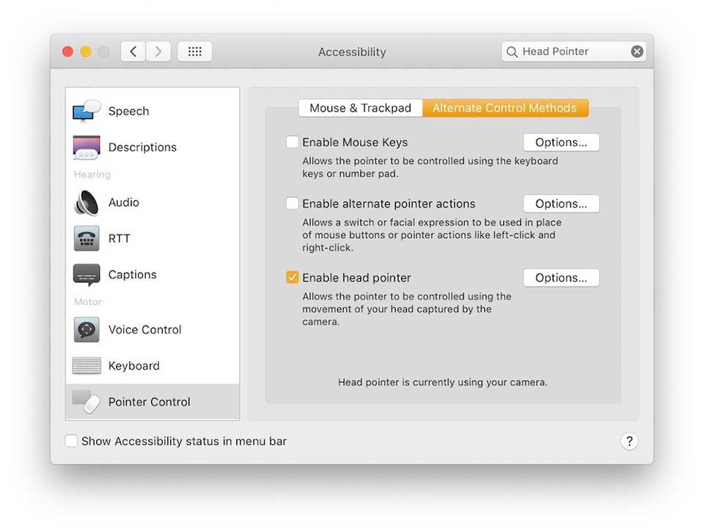This screenshot has width=704, height=531.
Task: Check Show Accessibility status in menu bar
Action: point(71,441)
